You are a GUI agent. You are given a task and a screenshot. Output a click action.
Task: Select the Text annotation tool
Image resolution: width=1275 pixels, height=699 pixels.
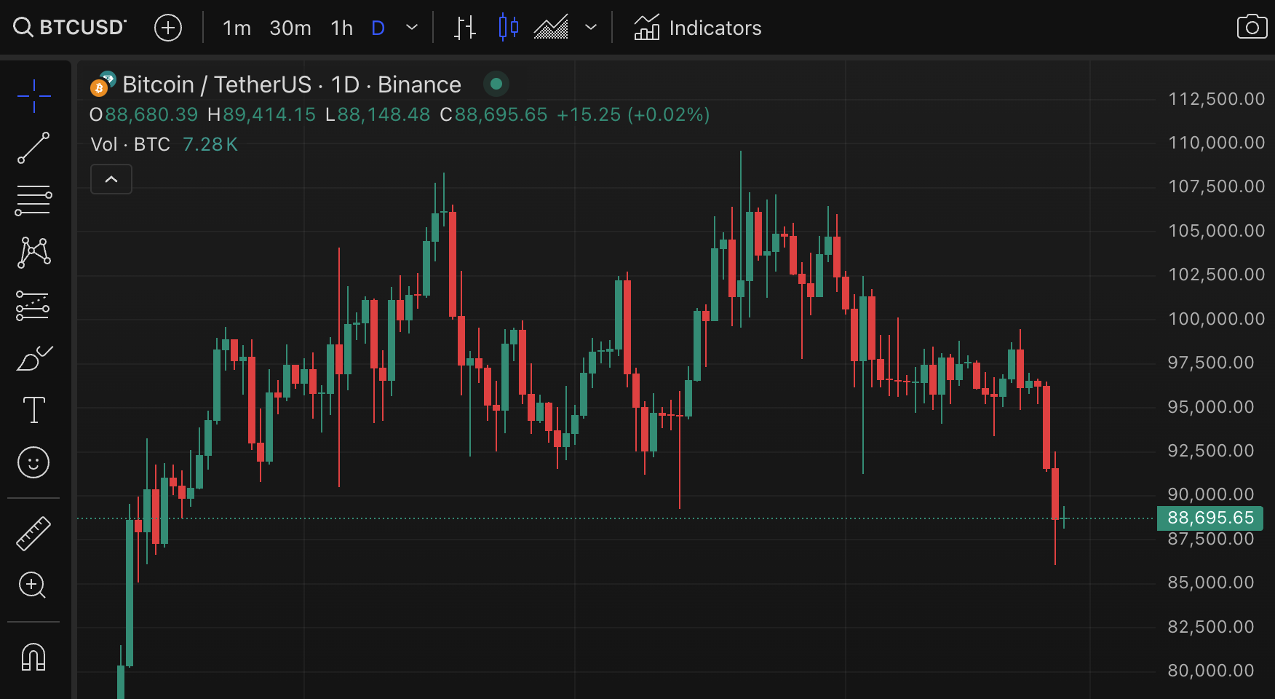click(33, 410)
